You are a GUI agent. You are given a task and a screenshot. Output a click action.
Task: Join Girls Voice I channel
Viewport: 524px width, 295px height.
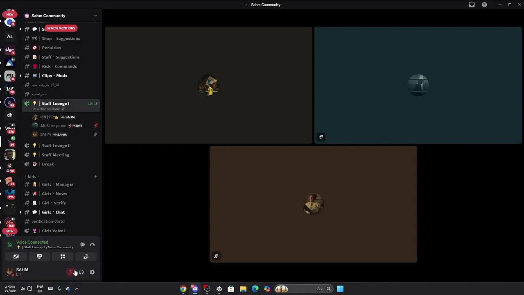pyautogui.click(x=60, y=231)
